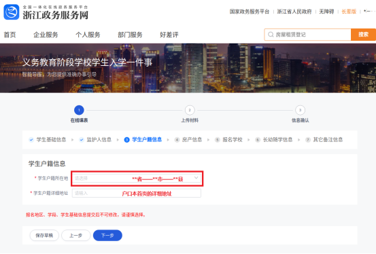This screenshot has width=376, height=254.
Task: Click the Zhejiang government service logo icon
Action: point(12,12)
